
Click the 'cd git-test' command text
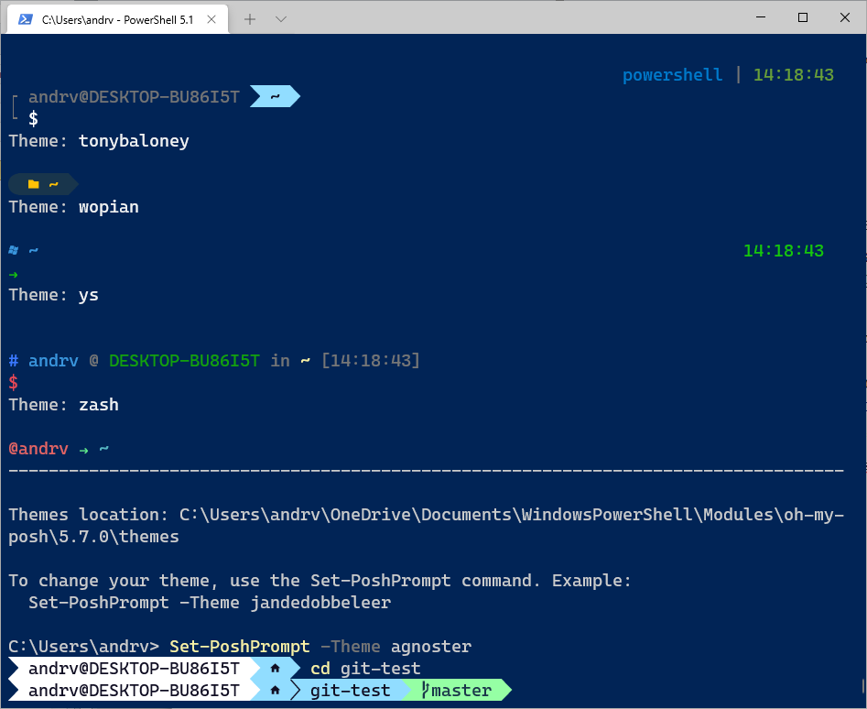pos(365,668)
